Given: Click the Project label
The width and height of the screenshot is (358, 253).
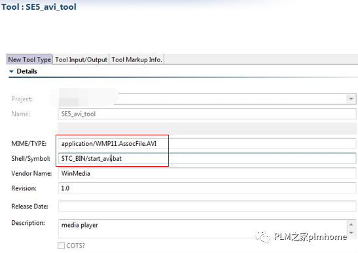Looking at the screenshot, I should (x=22, y=99).
